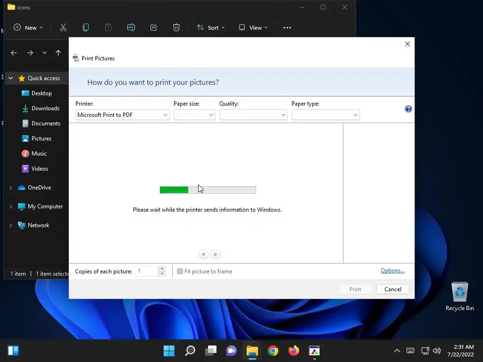Image resolution: width=483 pixels, height=362 pixels.
Task: Click the "1 item" status bar text
Action: coord(18,274)
